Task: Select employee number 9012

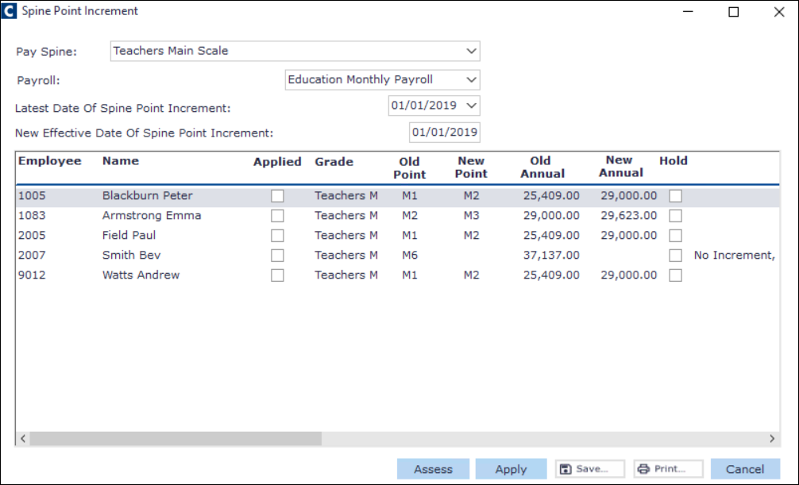Action: 32,275
